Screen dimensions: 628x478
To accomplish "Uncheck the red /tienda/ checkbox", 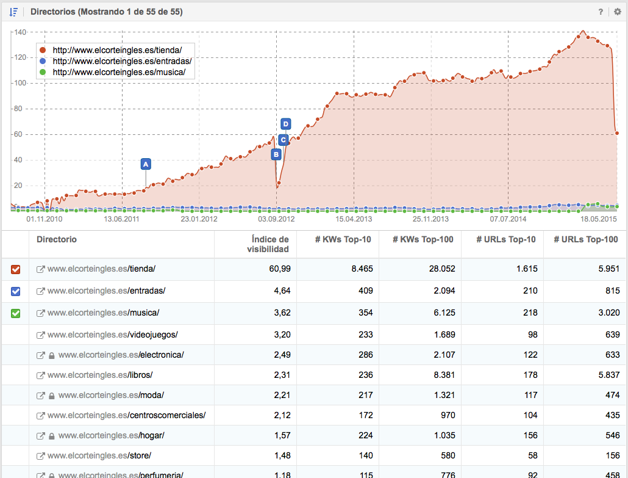I will coord(16,269).
